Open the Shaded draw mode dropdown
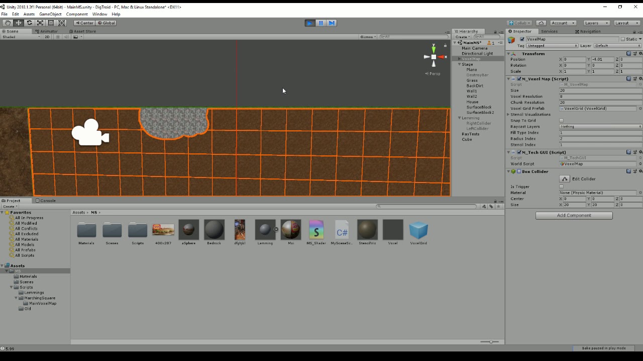 (21, 37)
